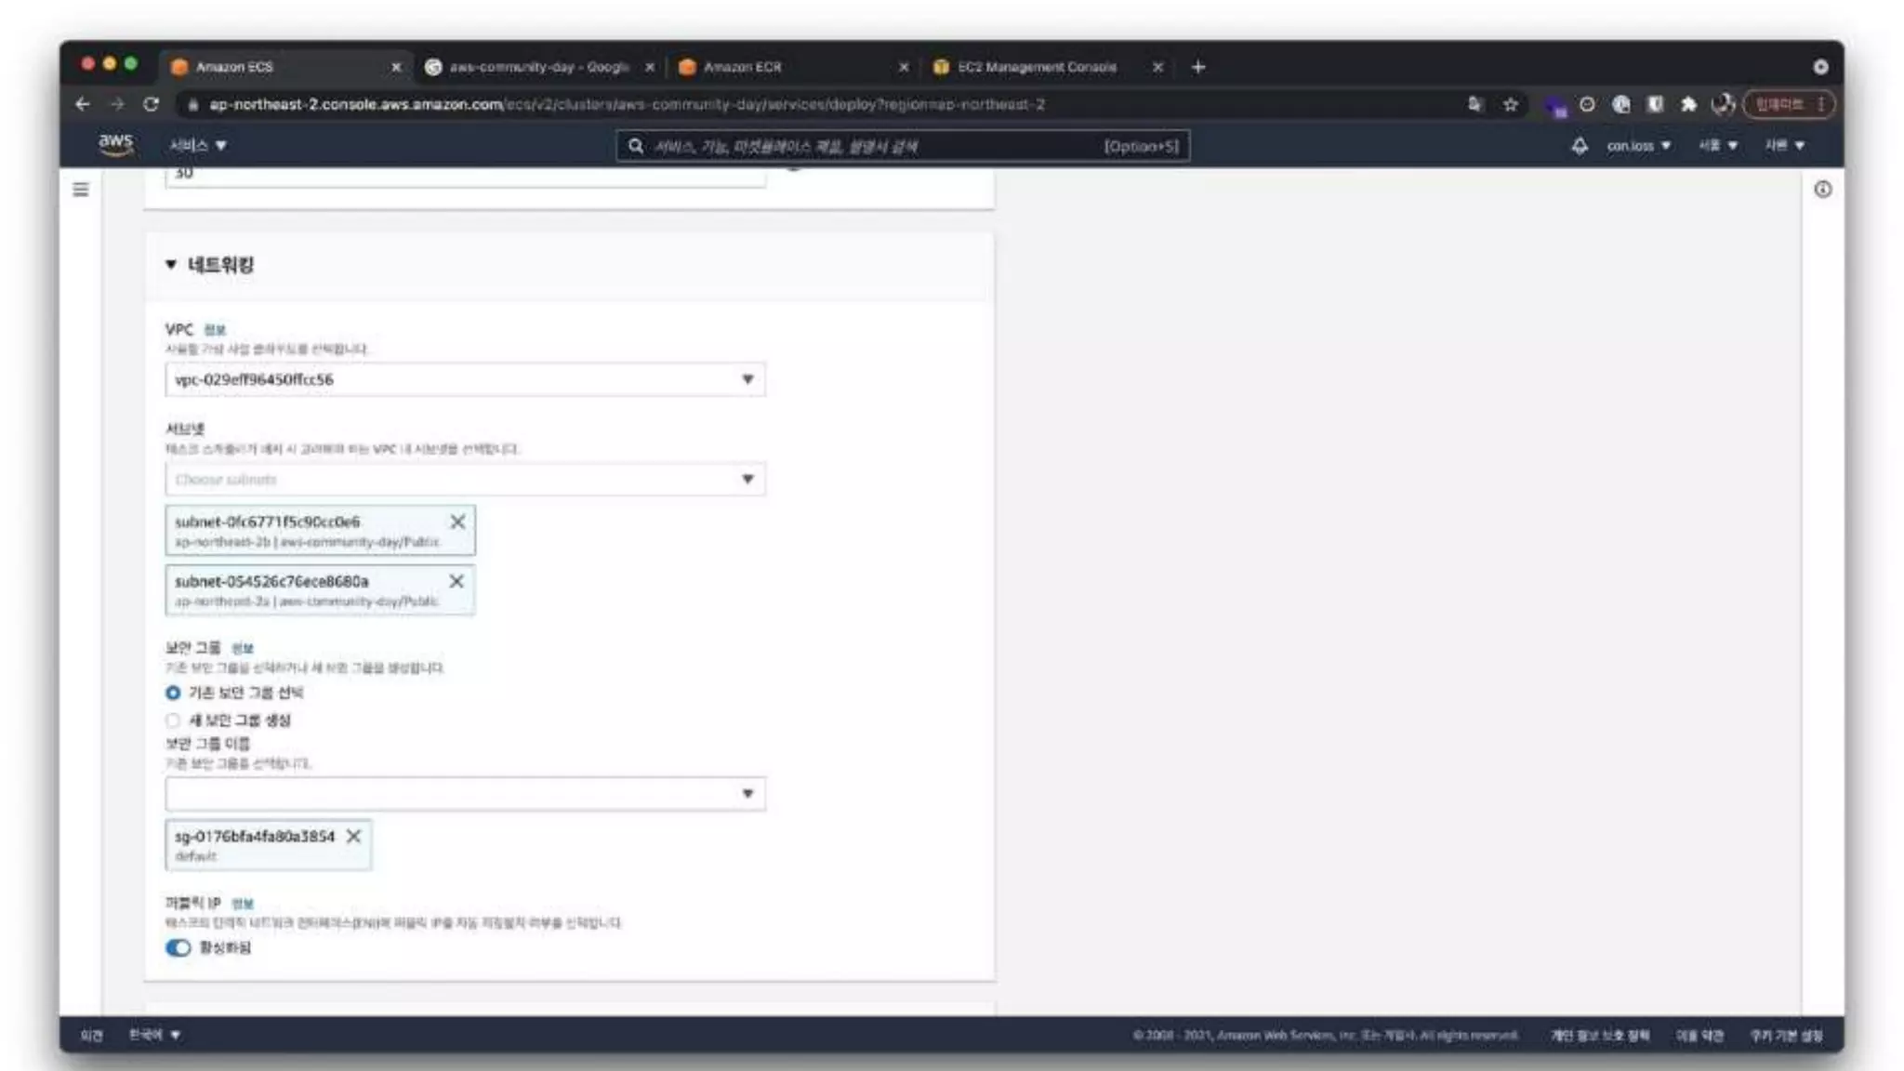
Task: Remove subnet-0fc6771f5c90cc0e6 with its X icon
Action: (x=457, y=522)
